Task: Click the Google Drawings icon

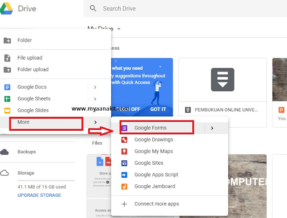Action: (125, 140)
